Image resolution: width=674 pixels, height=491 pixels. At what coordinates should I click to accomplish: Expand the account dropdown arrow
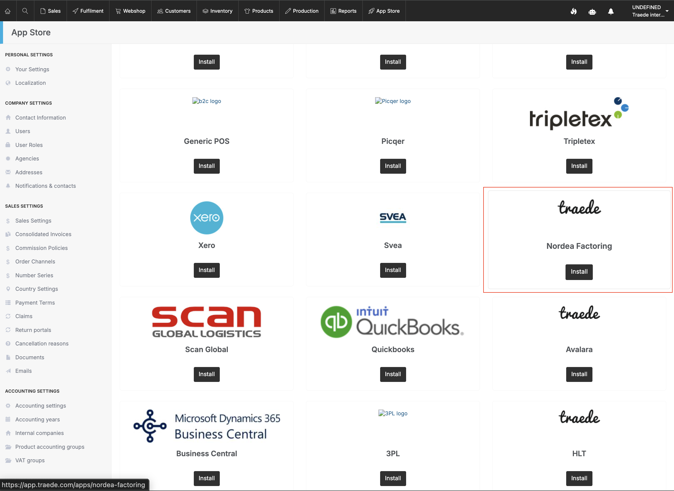click(667, 11)
